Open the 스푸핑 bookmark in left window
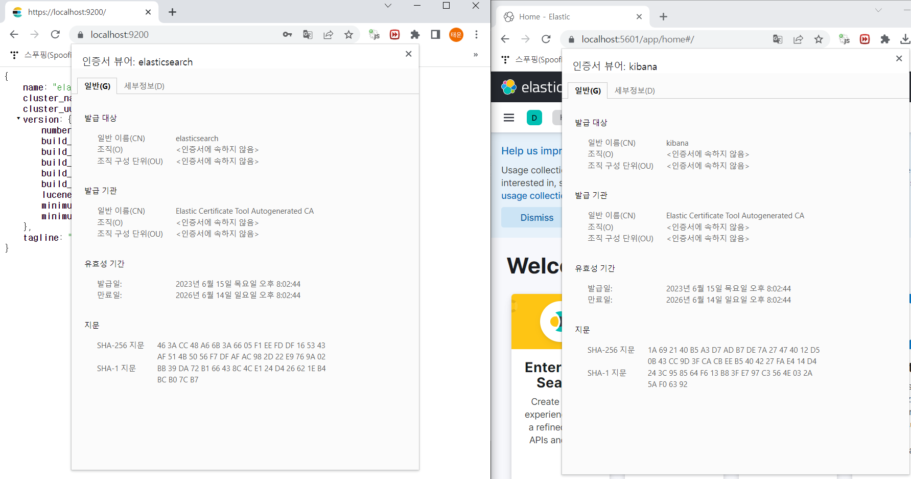This screenshot has height=479, width=911. pyautogui.click(x=41, y=55)
